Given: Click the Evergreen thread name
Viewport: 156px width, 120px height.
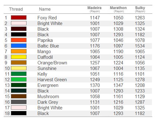Looking at the screenshot, I should point(48,85).
